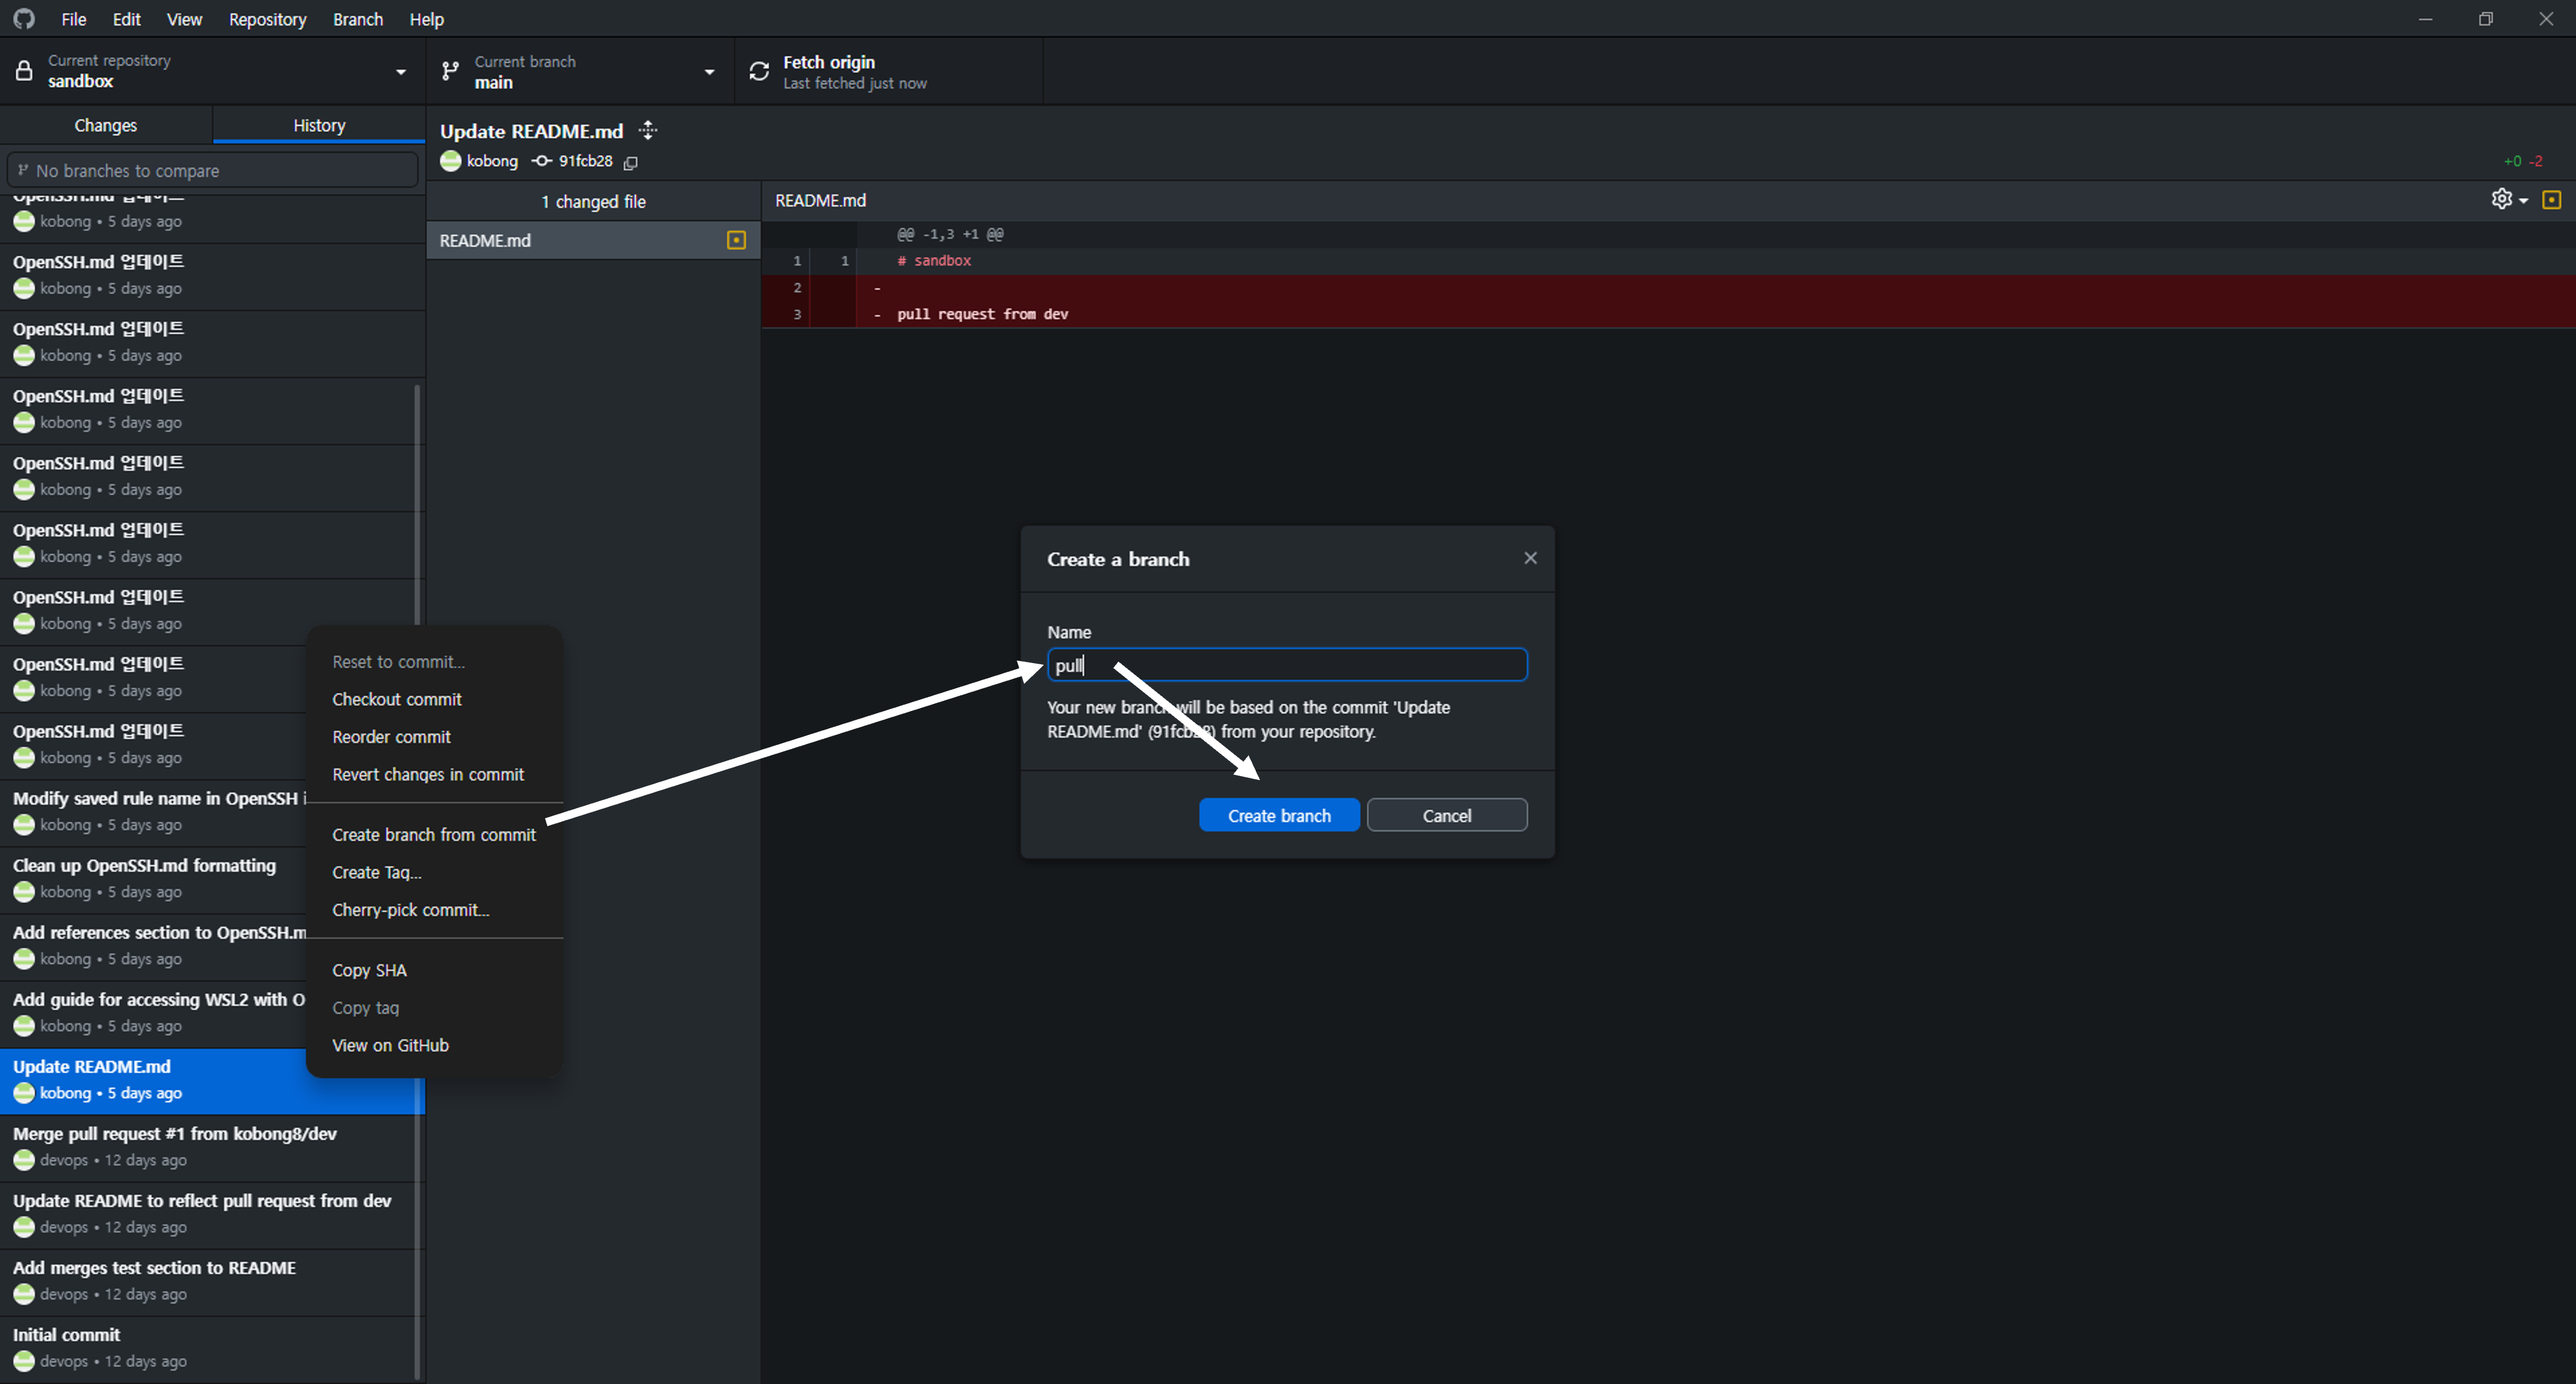Screen dimensions: 2576x1384
Task: Click the modified status icon beside README.md
Action: (x=736, y=240)
